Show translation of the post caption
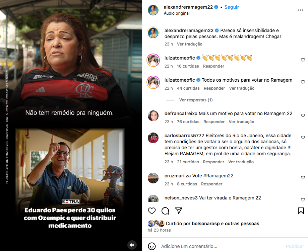 190,44
